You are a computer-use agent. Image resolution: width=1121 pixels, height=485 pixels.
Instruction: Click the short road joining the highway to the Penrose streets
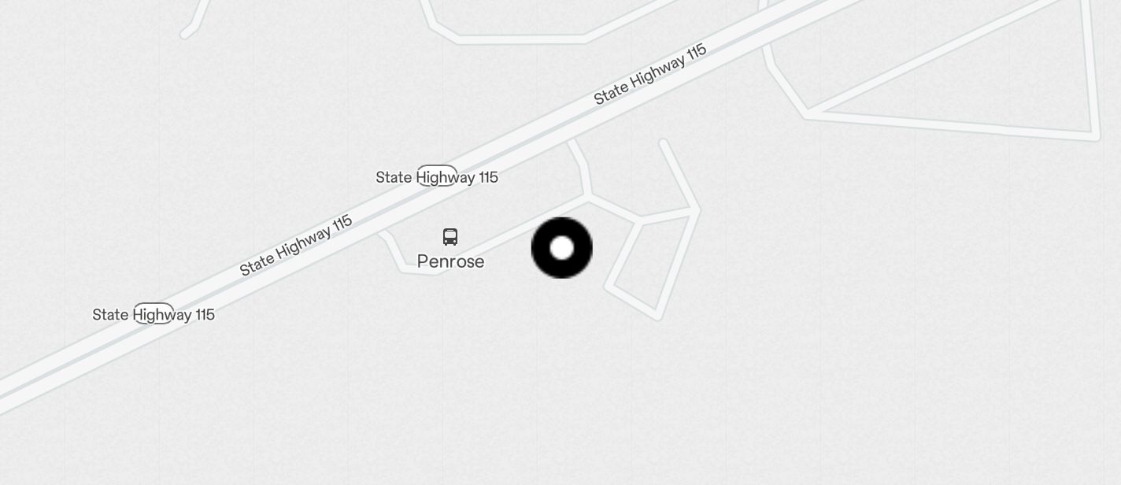(x=581, y=167)
